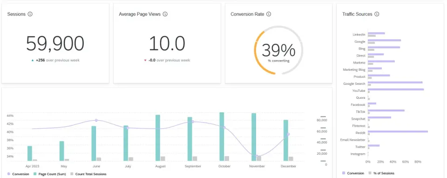
Task: Toggle the % of Sessions legend entry
Action: click(x=381, y=173)
